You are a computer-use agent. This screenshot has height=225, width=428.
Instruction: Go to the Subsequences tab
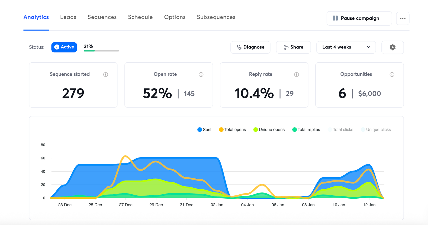point(216,17)
